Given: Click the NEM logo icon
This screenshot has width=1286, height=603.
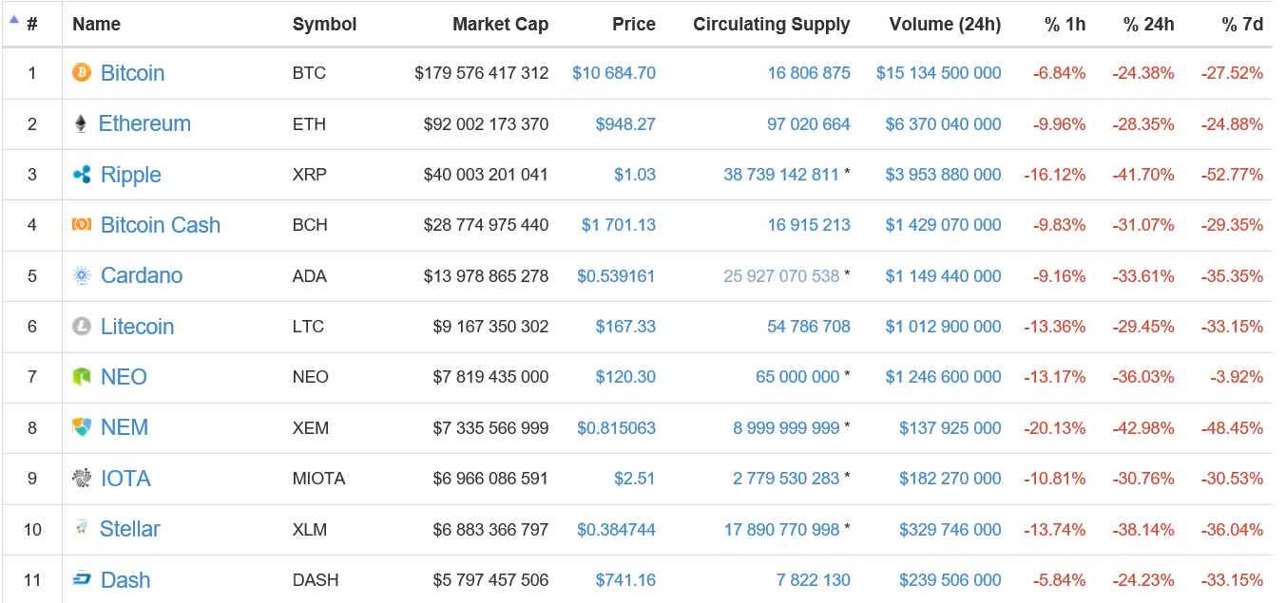Looking at the screenshot, I should coord(82,427).
